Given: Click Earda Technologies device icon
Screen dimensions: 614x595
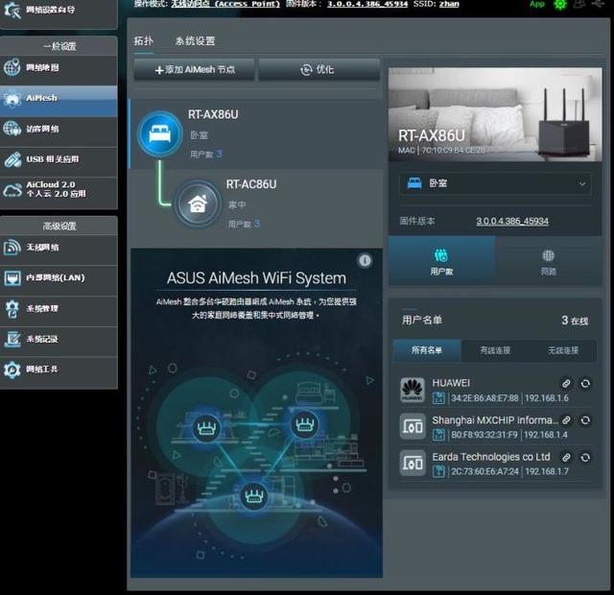Looking at the screenshot, I should pos(413,463).
